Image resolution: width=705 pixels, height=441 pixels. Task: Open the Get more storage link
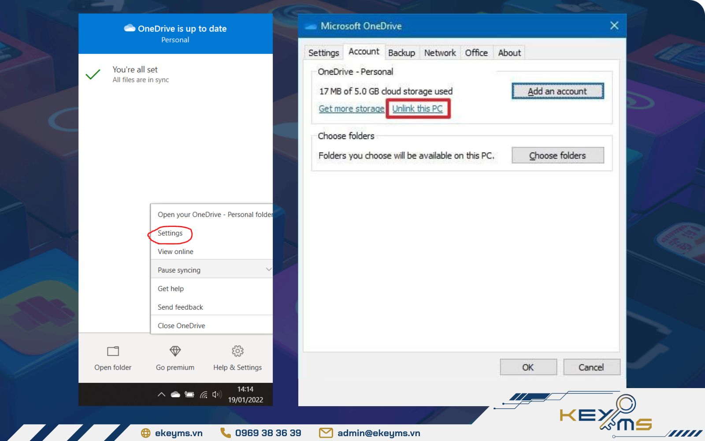[351, 108]
